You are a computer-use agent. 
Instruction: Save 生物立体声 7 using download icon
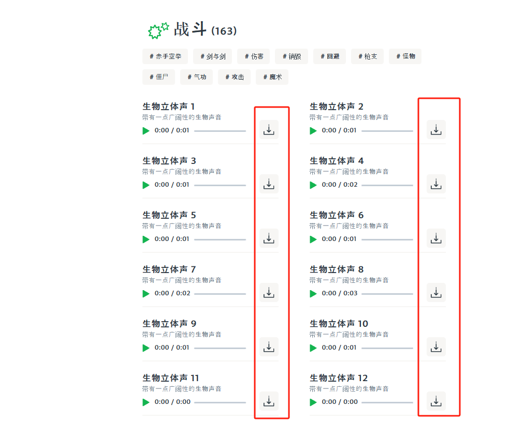click(x=269, y=293)
